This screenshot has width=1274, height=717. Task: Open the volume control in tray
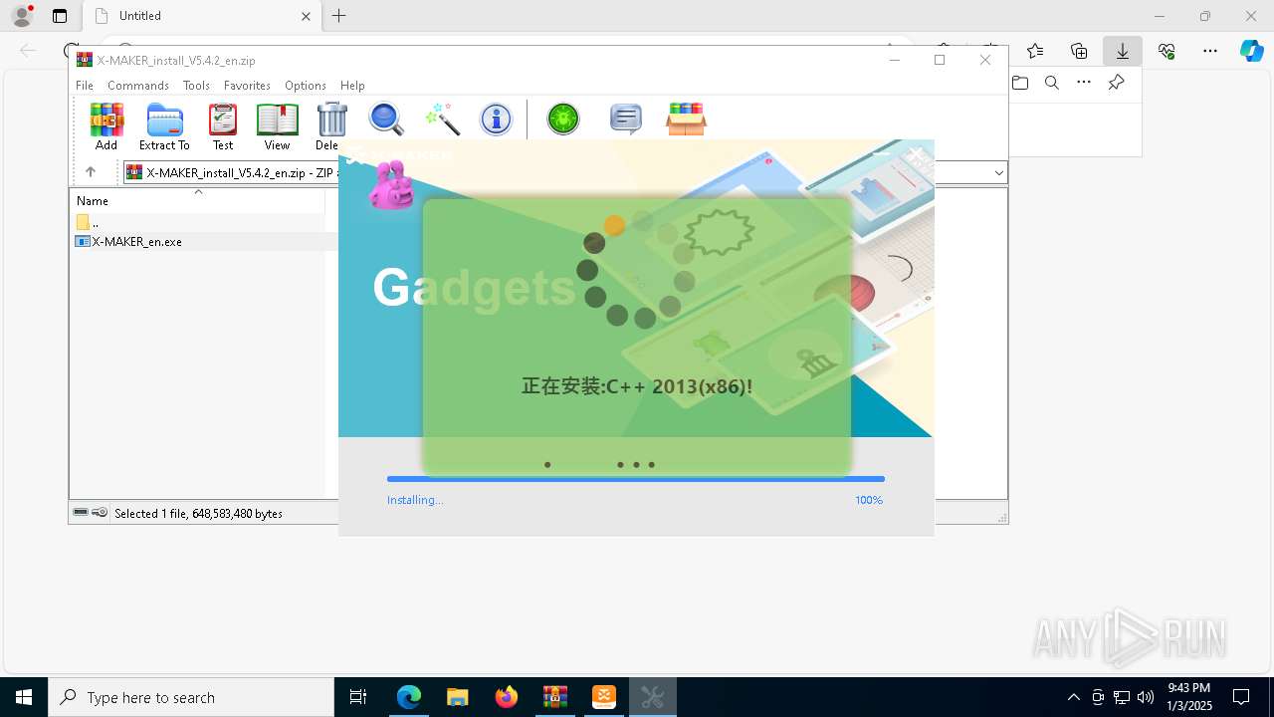(x=1146, y=697)
